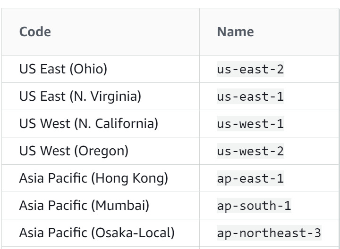Select the us-west-2 code text
340x249 pixels.
(250, 151)
